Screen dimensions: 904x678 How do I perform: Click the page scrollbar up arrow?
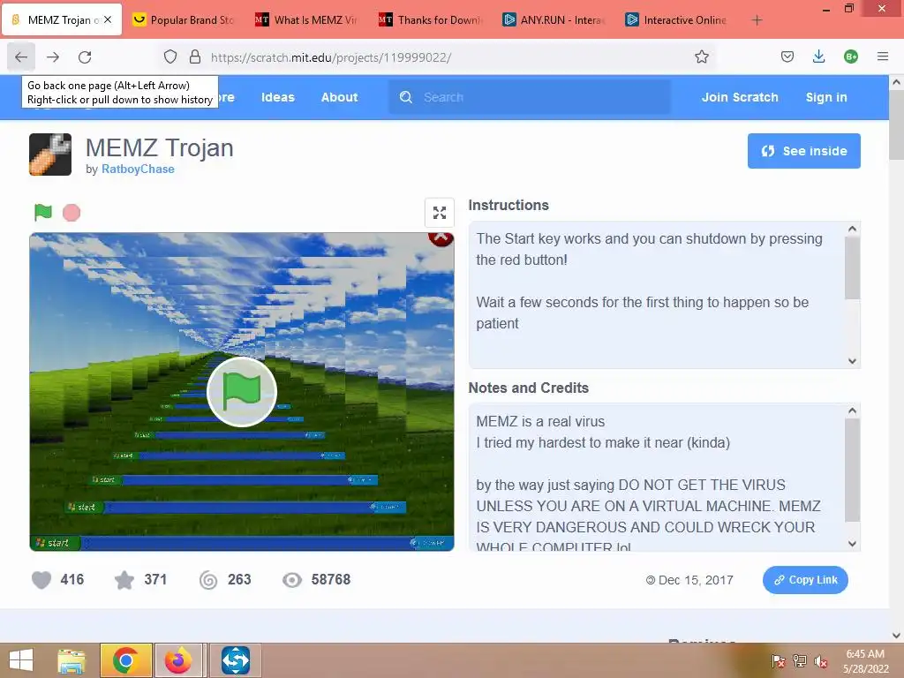896,82
